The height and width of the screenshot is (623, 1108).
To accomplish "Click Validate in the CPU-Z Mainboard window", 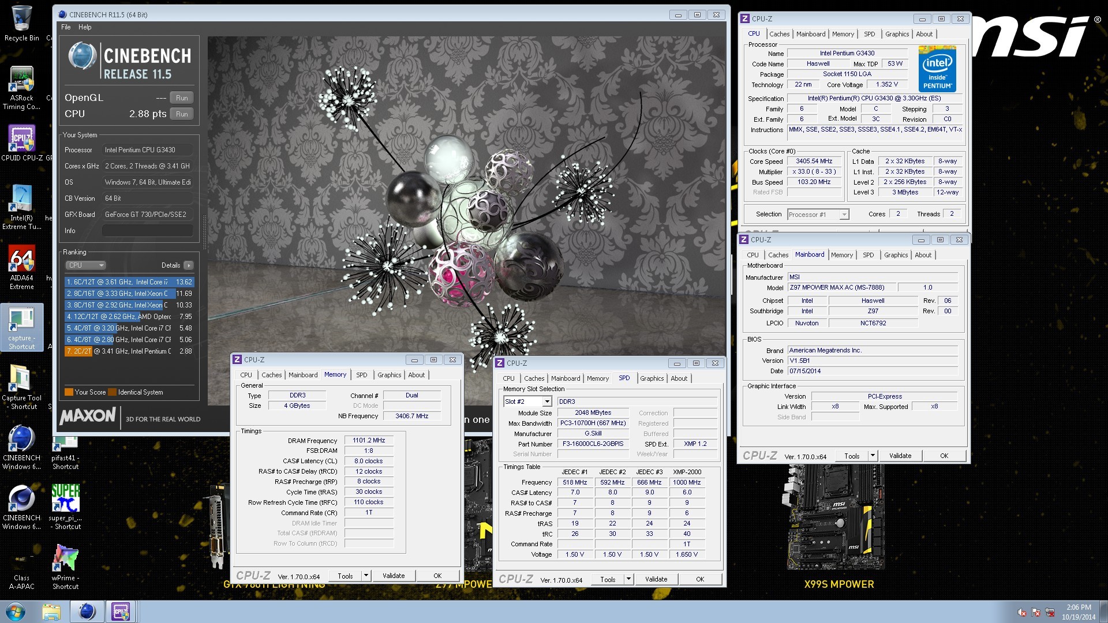I will [900, 456].
